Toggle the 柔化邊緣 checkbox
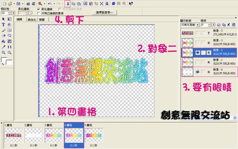Viewport: 238px width, 149px height. click(38, 9)
